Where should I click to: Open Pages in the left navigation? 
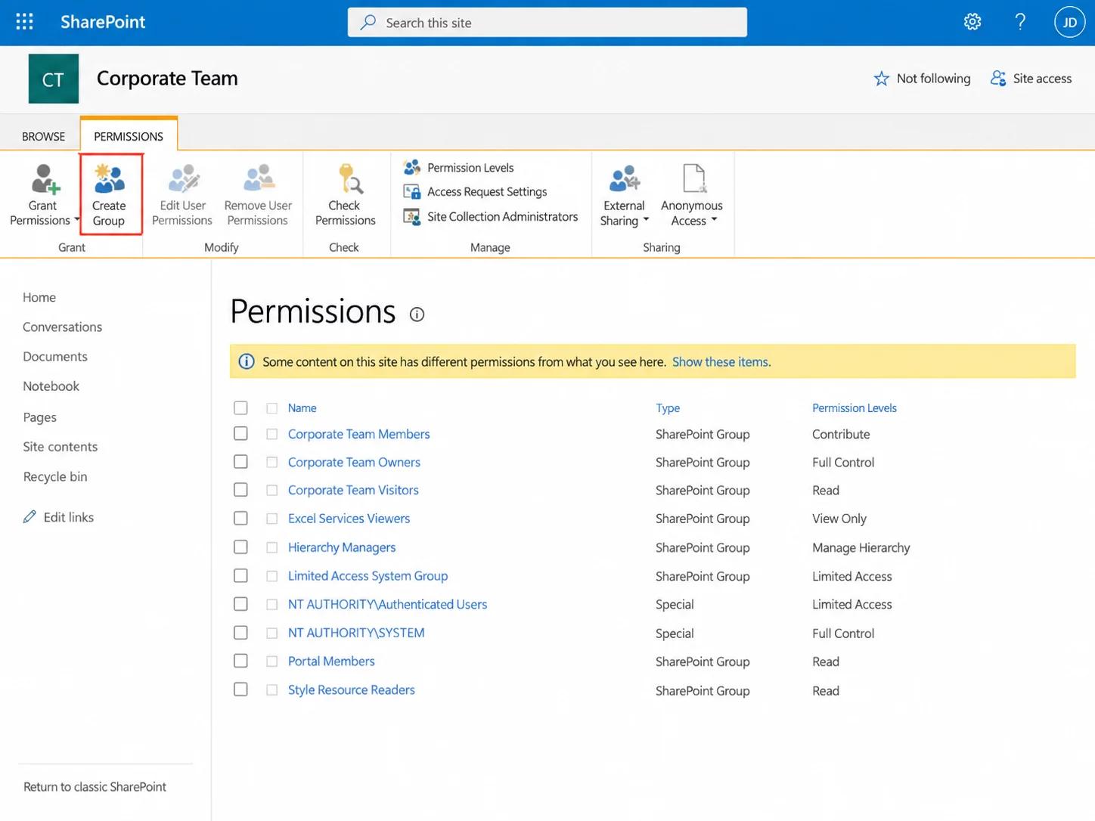point(39,417)
